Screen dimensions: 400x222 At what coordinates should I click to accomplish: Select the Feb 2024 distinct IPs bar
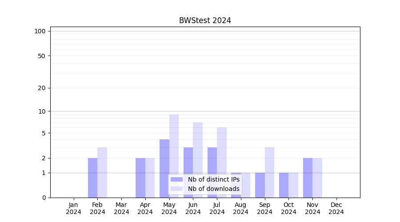[92, 178]
